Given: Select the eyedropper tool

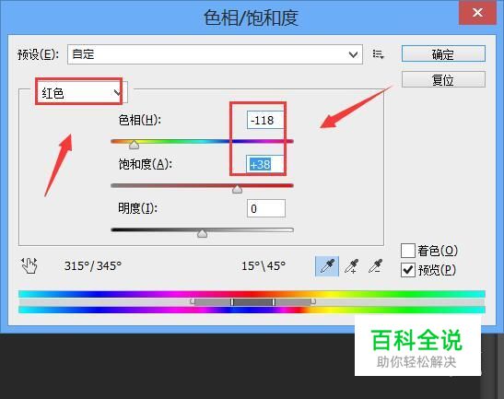Looking at the screenshot, I should click(327, 266).
